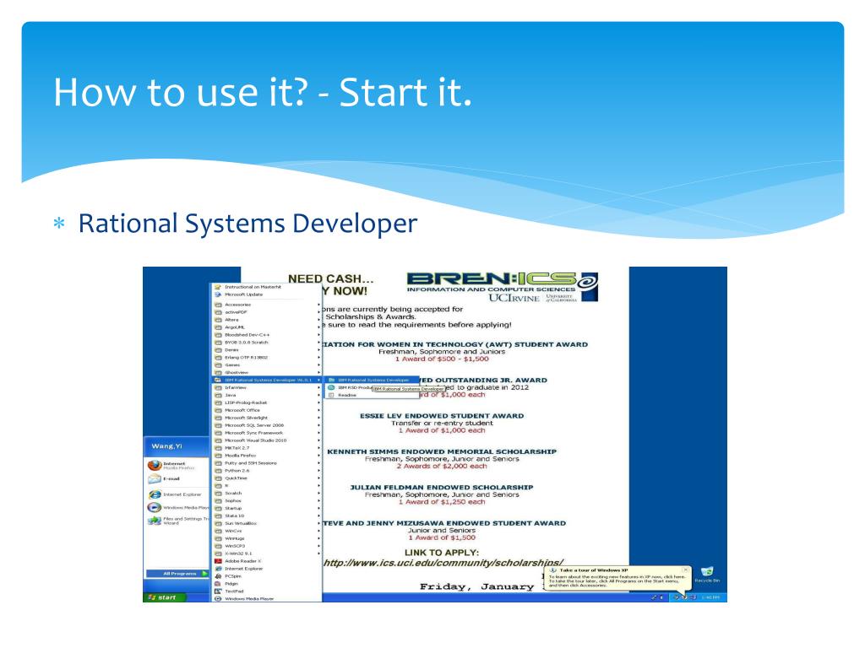Screen dimensions: 865x648
Task: Expand Bloodshed Dev-C++ program folder
Action: point(266,335)
